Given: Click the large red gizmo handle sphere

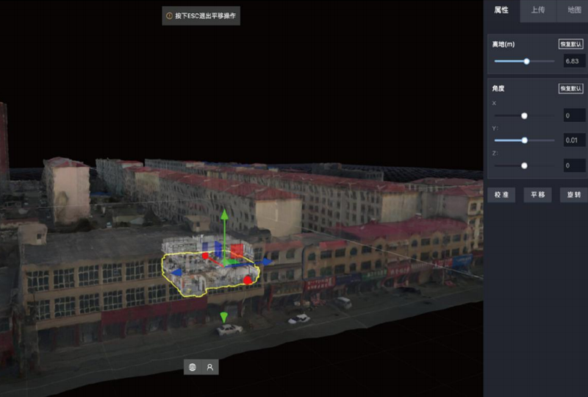Looking at the screenshot, I should [248, 280].
